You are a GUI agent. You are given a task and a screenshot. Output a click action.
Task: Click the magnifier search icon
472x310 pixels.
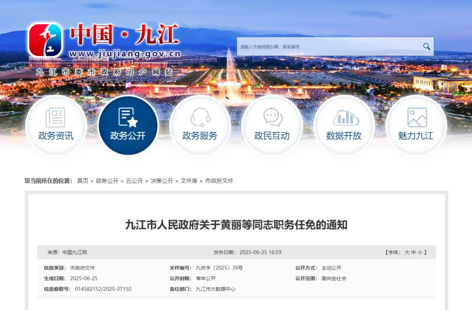point(426,46)
